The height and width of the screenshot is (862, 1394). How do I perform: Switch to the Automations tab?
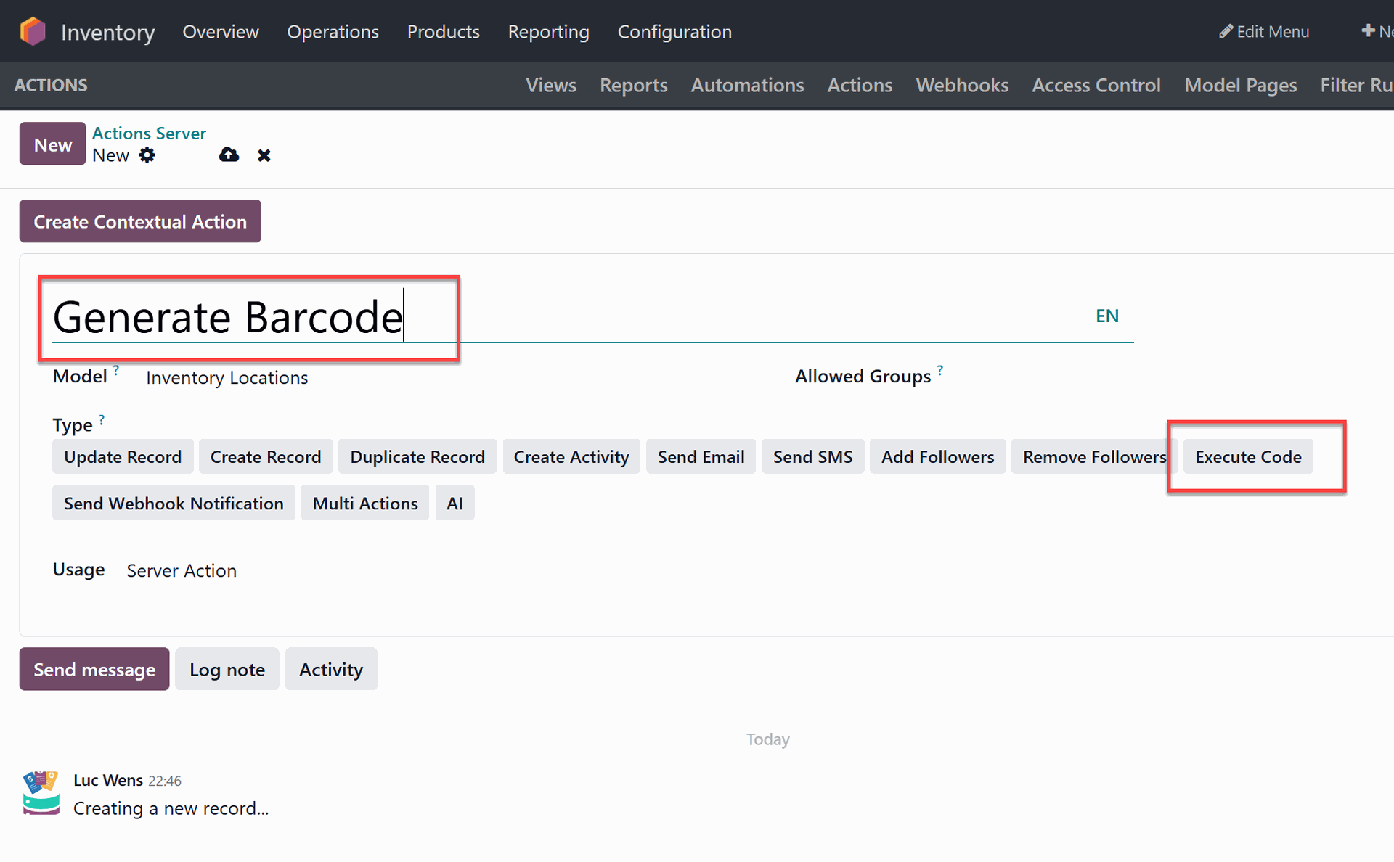pos(746,86)
